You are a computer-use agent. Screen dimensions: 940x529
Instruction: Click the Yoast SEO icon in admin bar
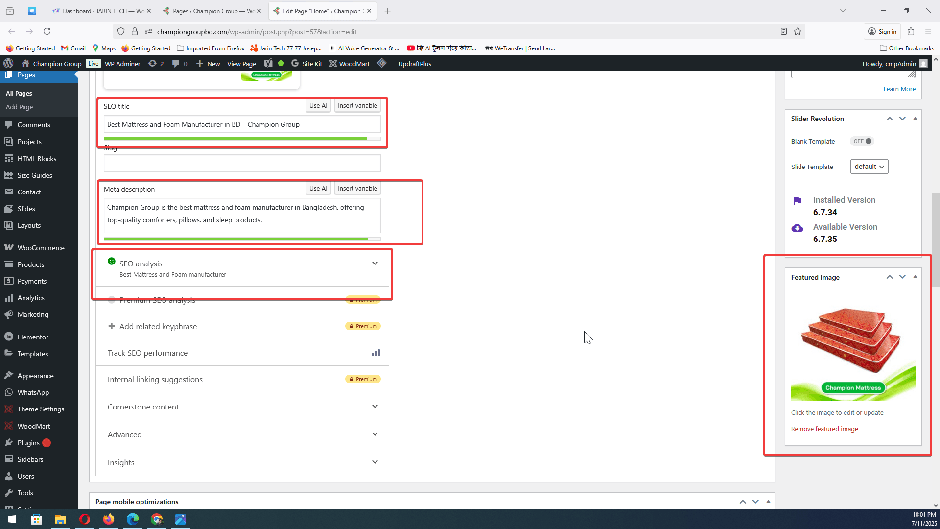click(268, 64)
